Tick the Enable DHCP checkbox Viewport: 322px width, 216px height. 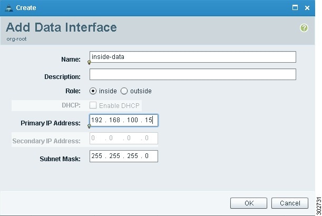click(x=93, y=105)
